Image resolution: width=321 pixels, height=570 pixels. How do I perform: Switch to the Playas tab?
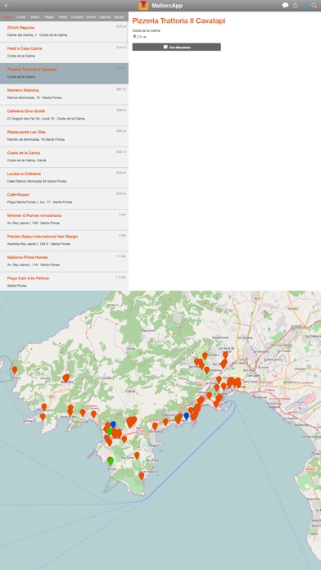[x=48, y=17]
